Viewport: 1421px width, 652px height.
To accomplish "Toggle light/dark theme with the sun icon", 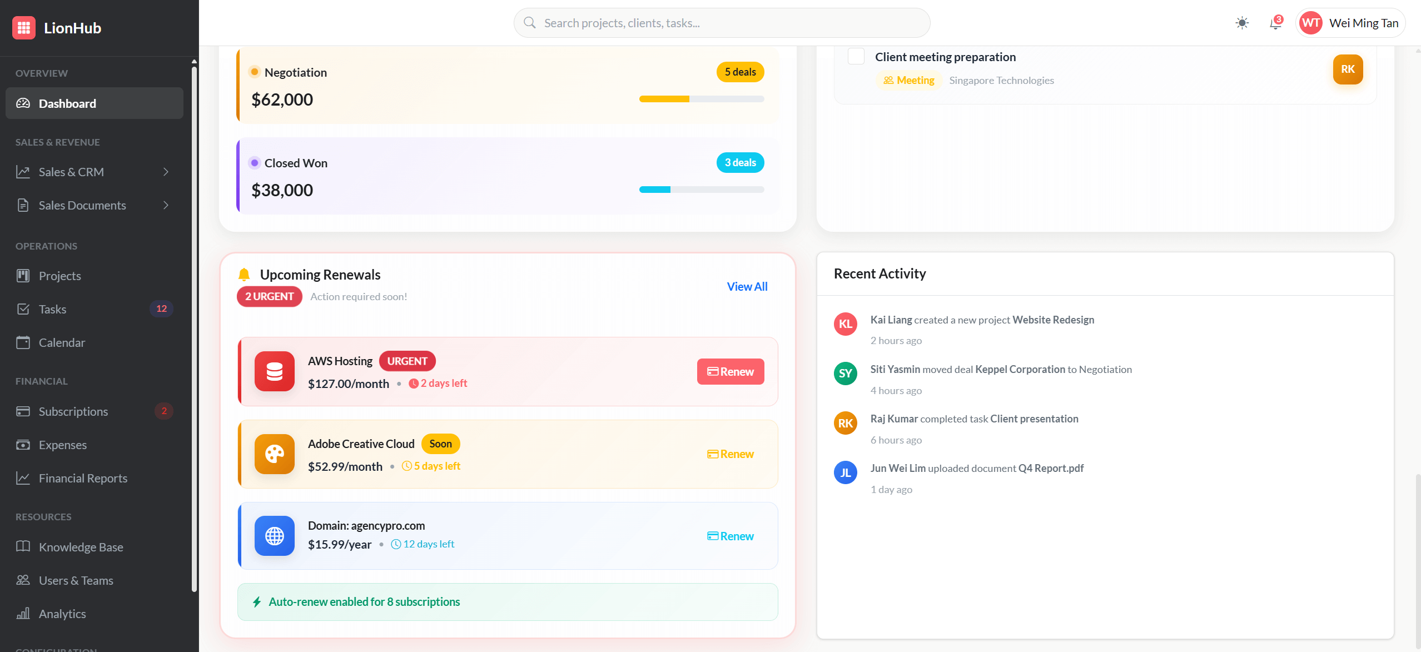I will click(1241, 23).
